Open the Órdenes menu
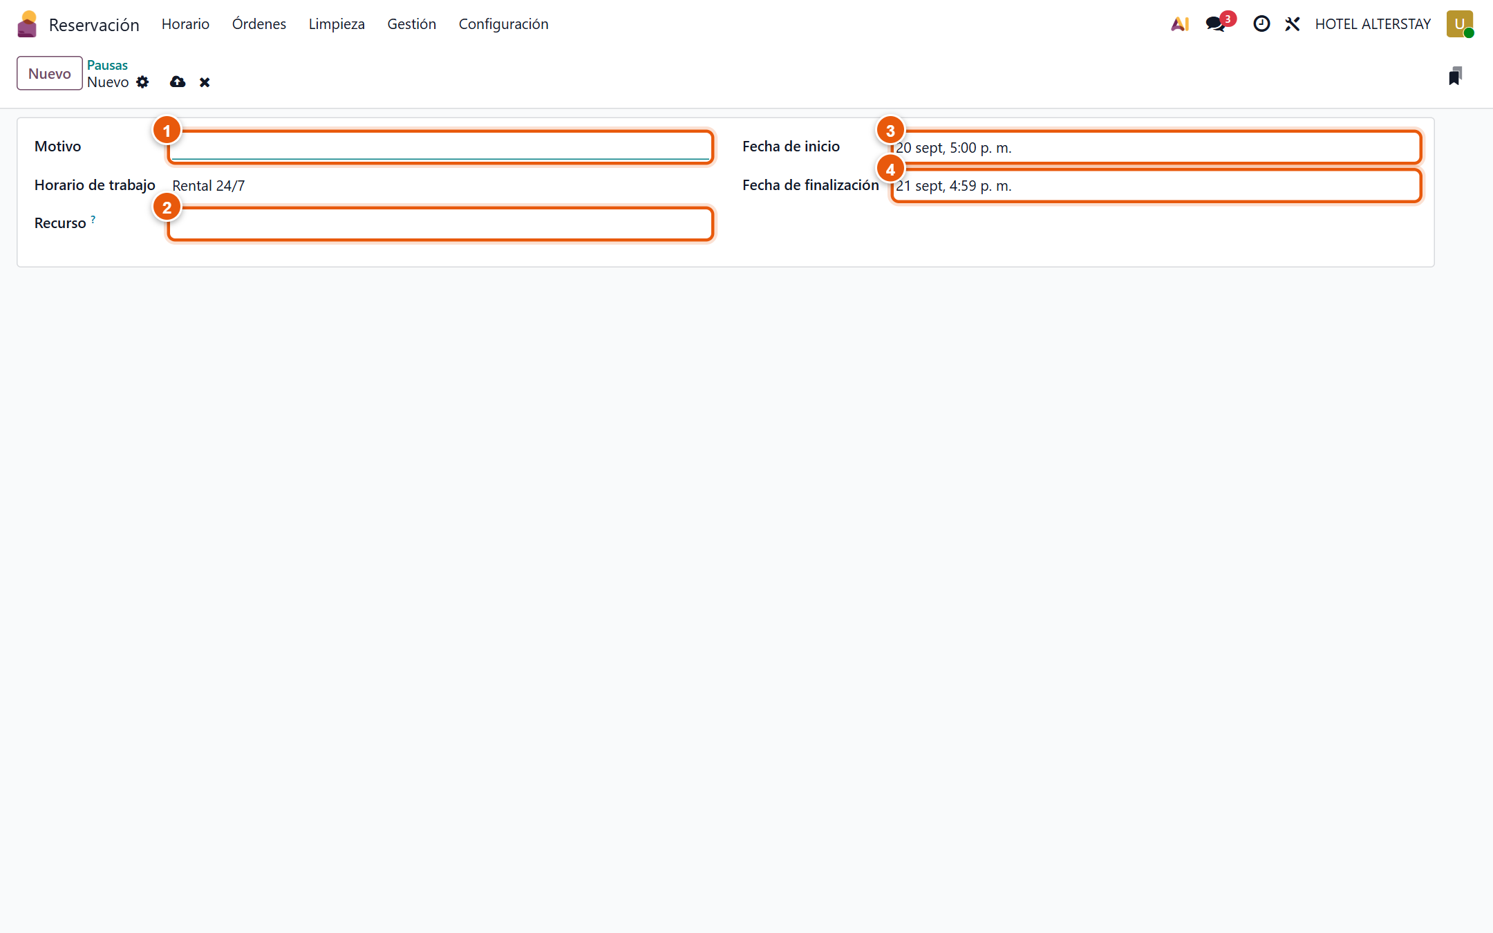1493x933 pixels. point(259,24)
